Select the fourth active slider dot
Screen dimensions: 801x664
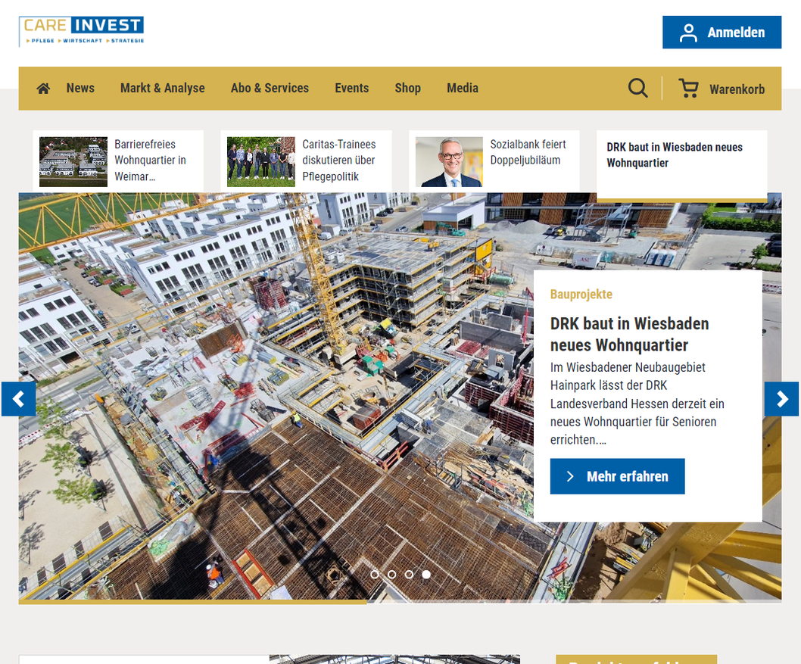point(426,574)
